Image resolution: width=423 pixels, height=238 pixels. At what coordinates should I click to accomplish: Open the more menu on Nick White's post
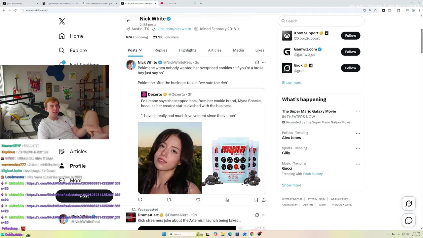click(x=264, y=62)
